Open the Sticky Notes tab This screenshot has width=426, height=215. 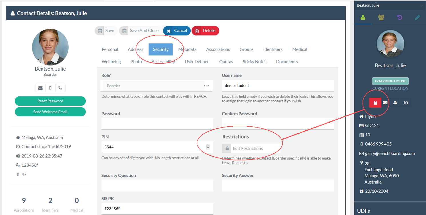[254, 62]
